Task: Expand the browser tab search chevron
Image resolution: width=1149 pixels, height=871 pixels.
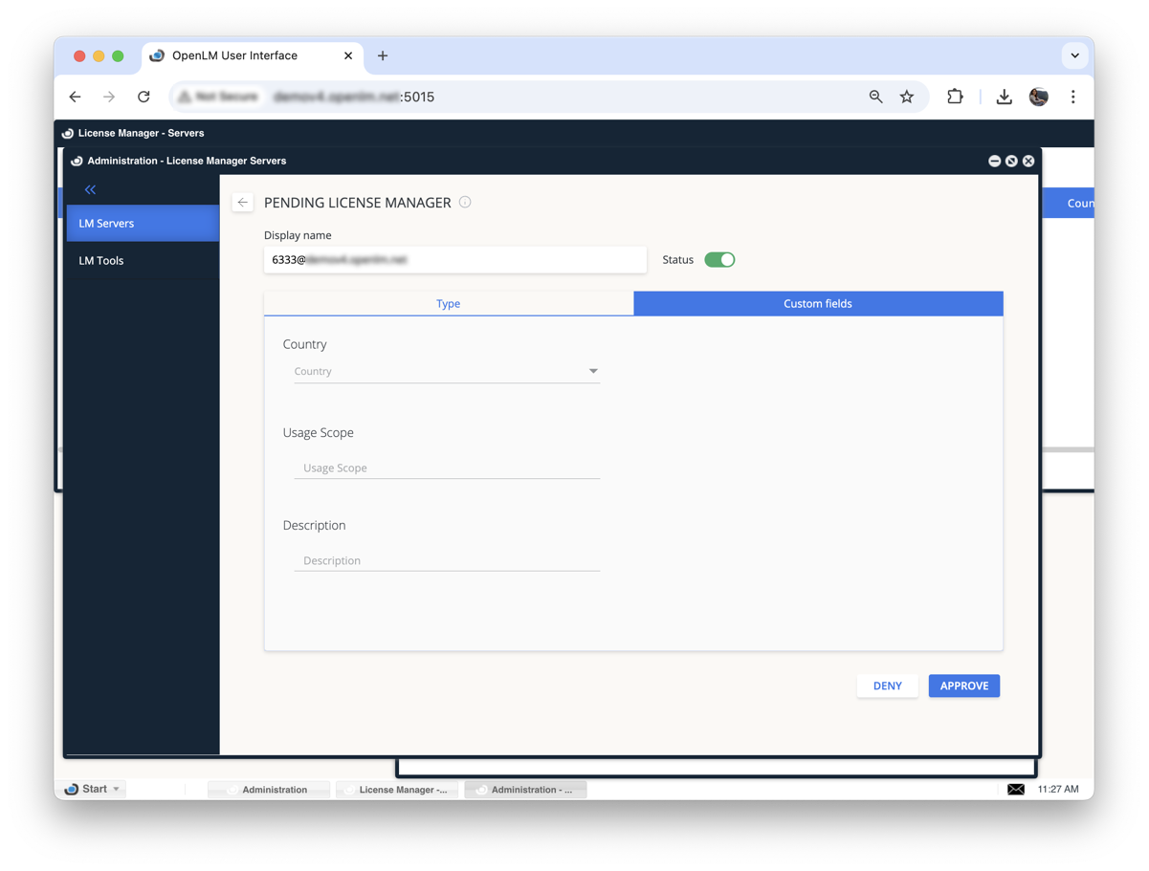Action: pyautogui.click(x=1074, y=55)
